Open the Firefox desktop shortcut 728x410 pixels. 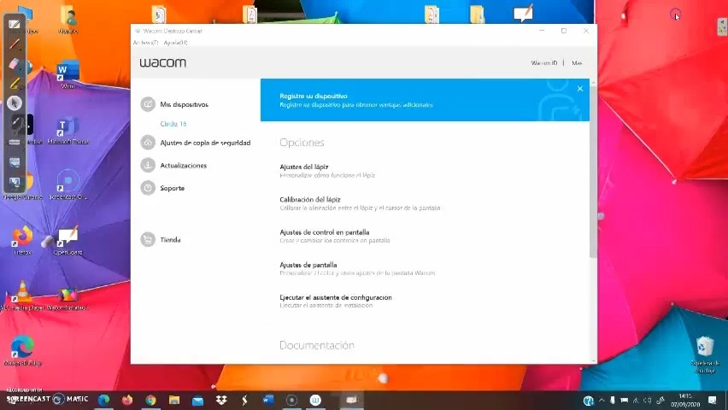(22, 239)
